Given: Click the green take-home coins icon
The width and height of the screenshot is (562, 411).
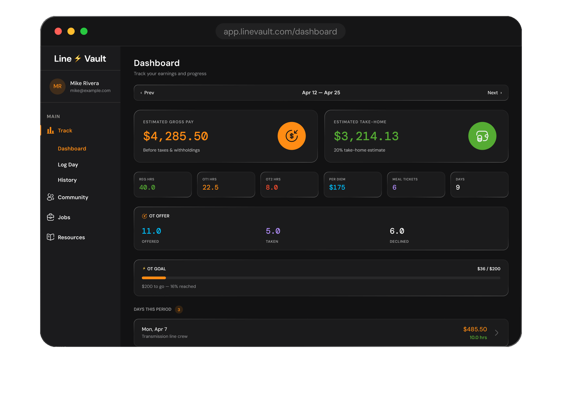Looking at the screenshot, I should tap(482, 136).
